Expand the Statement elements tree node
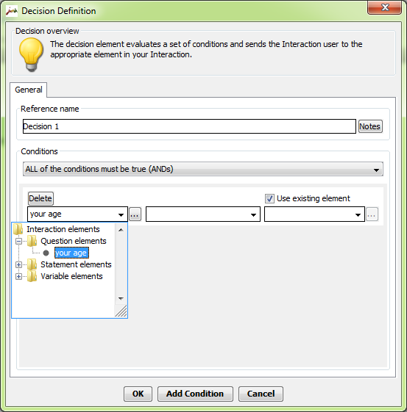The width and height of the screenshot is (407, 412). [18, 264]
